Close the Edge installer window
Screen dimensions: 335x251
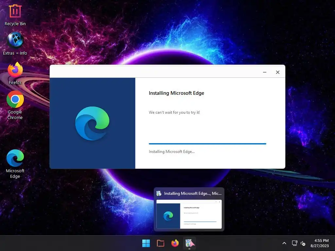(x=278, y=72)
